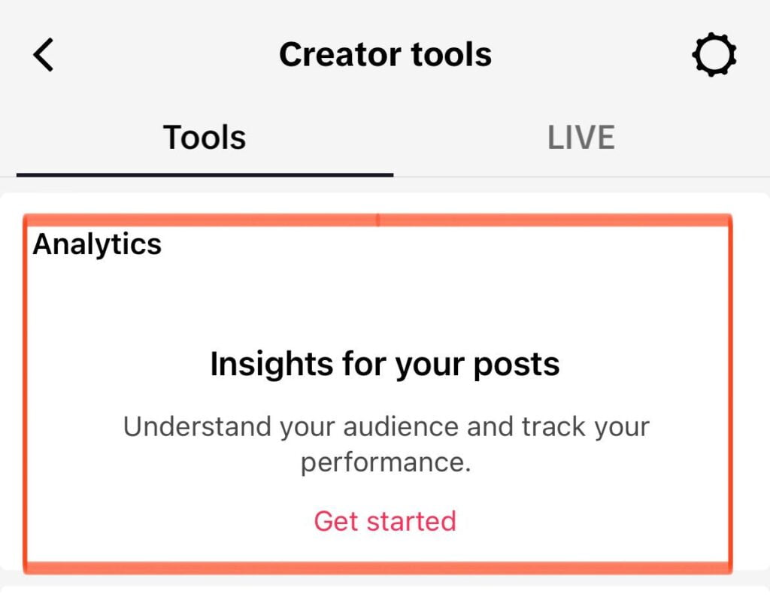Tap the pink Get started text
Image resolution: width=770 pixels, height=609 pixels.
385,520
